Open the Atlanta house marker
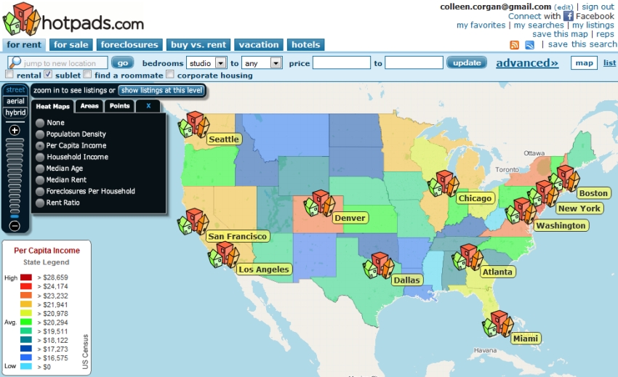 tap(467, 257)
